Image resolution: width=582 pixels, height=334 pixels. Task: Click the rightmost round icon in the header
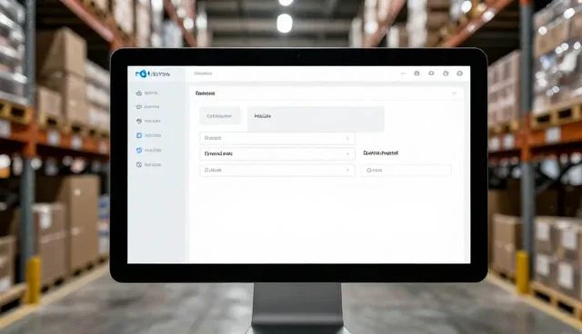[460, 74]
